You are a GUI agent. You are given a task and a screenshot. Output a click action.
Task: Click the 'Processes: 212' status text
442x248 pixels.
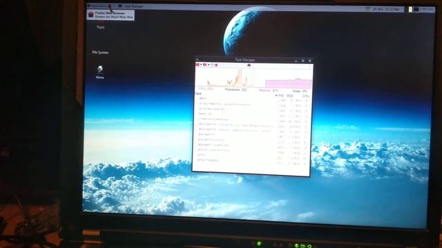point(236,90)
